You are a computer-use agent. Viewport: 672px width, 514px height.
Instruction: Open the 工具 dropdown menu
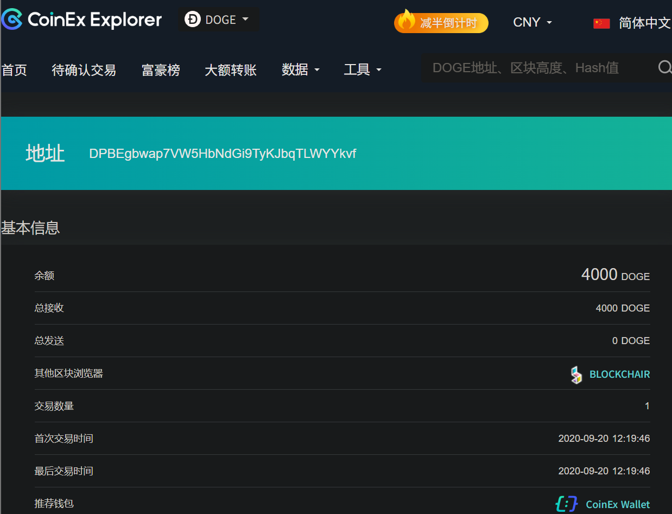point(363,69)
